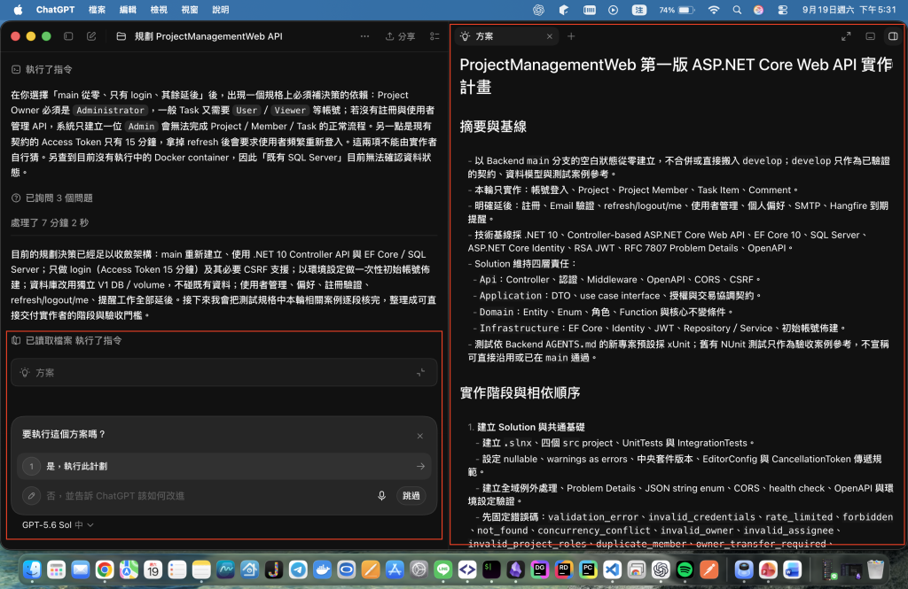Click the 實作階段與相依順序 heading

(x=520, y=393)
